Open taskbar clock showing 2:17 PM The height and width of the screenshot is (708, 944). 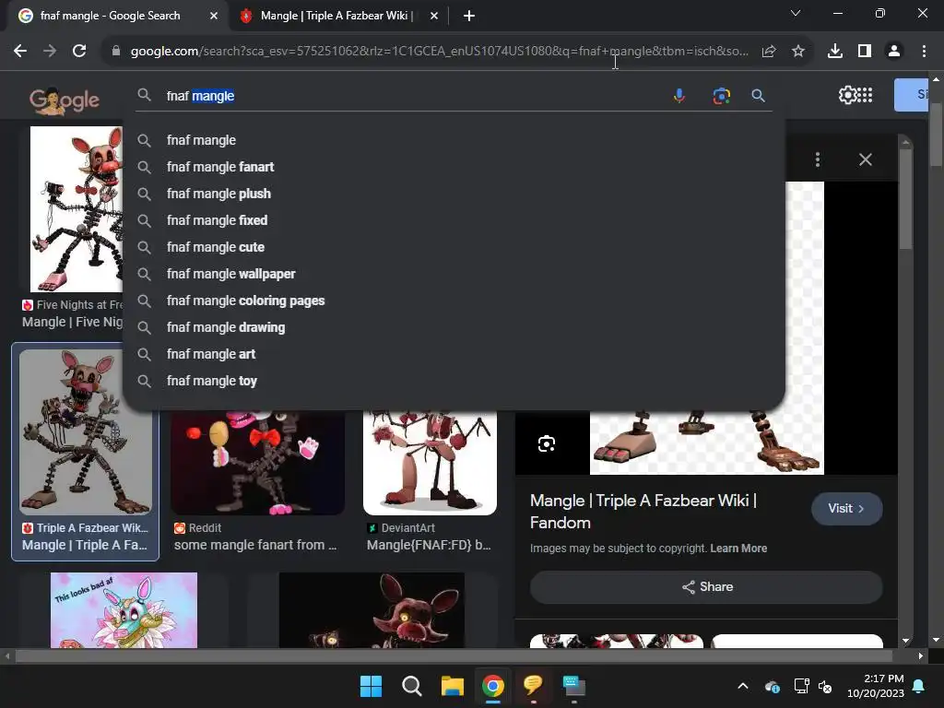(x=876, y=686)
